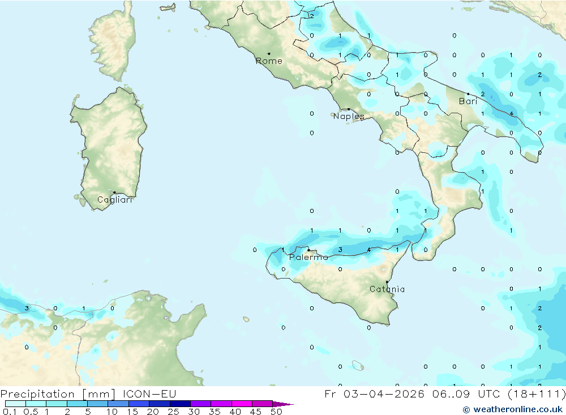The width and height of the screenshot is (566, 415).
Task: Click the ICON-EU model name
Action: coord(149,394)
